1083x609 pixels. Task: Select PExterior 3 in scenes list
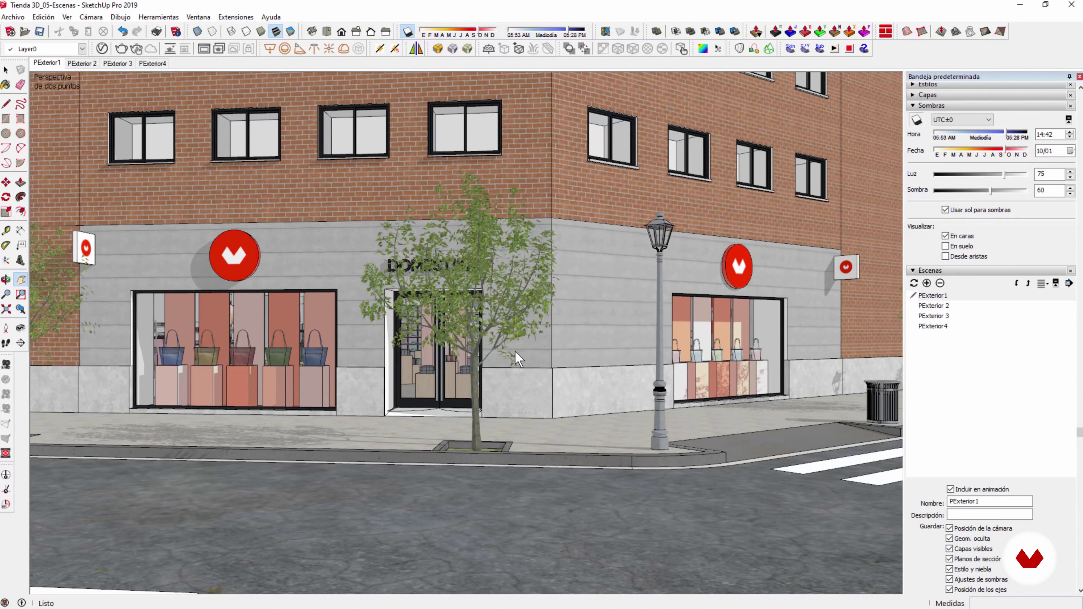click(x=933, y=316)
